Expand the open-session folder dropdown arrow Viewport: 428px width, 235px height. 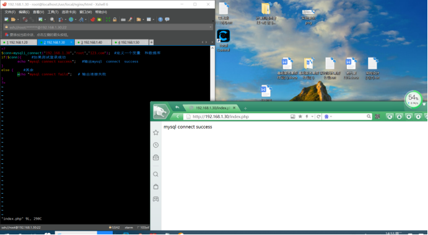click(18, 19)
